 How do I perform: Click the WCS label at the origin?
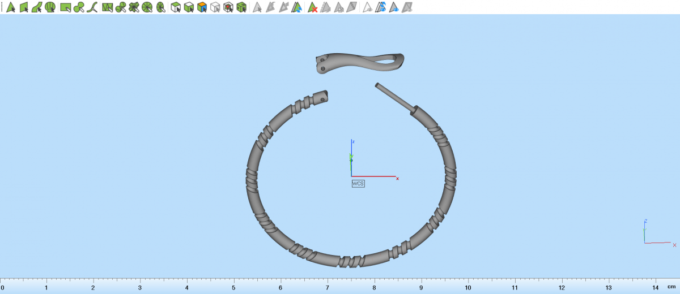(x=358, y=184)
